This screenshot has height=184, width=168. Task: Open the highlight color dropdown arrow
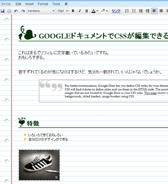point(107,11)
